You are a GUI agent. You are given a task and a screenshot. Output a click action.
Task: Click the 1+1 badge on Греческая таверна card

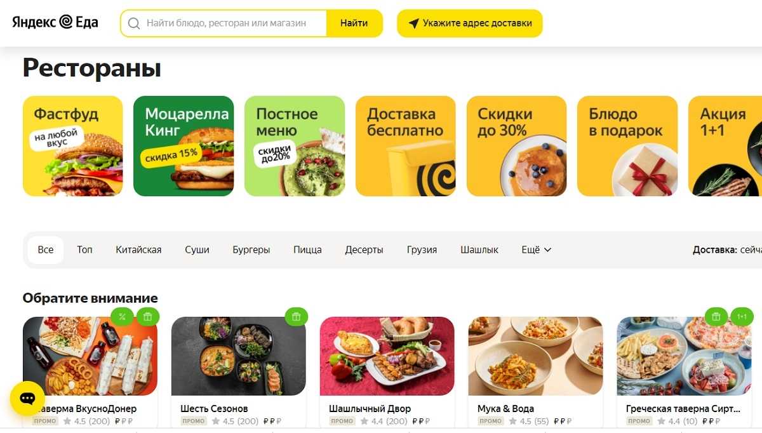[742, 316]
